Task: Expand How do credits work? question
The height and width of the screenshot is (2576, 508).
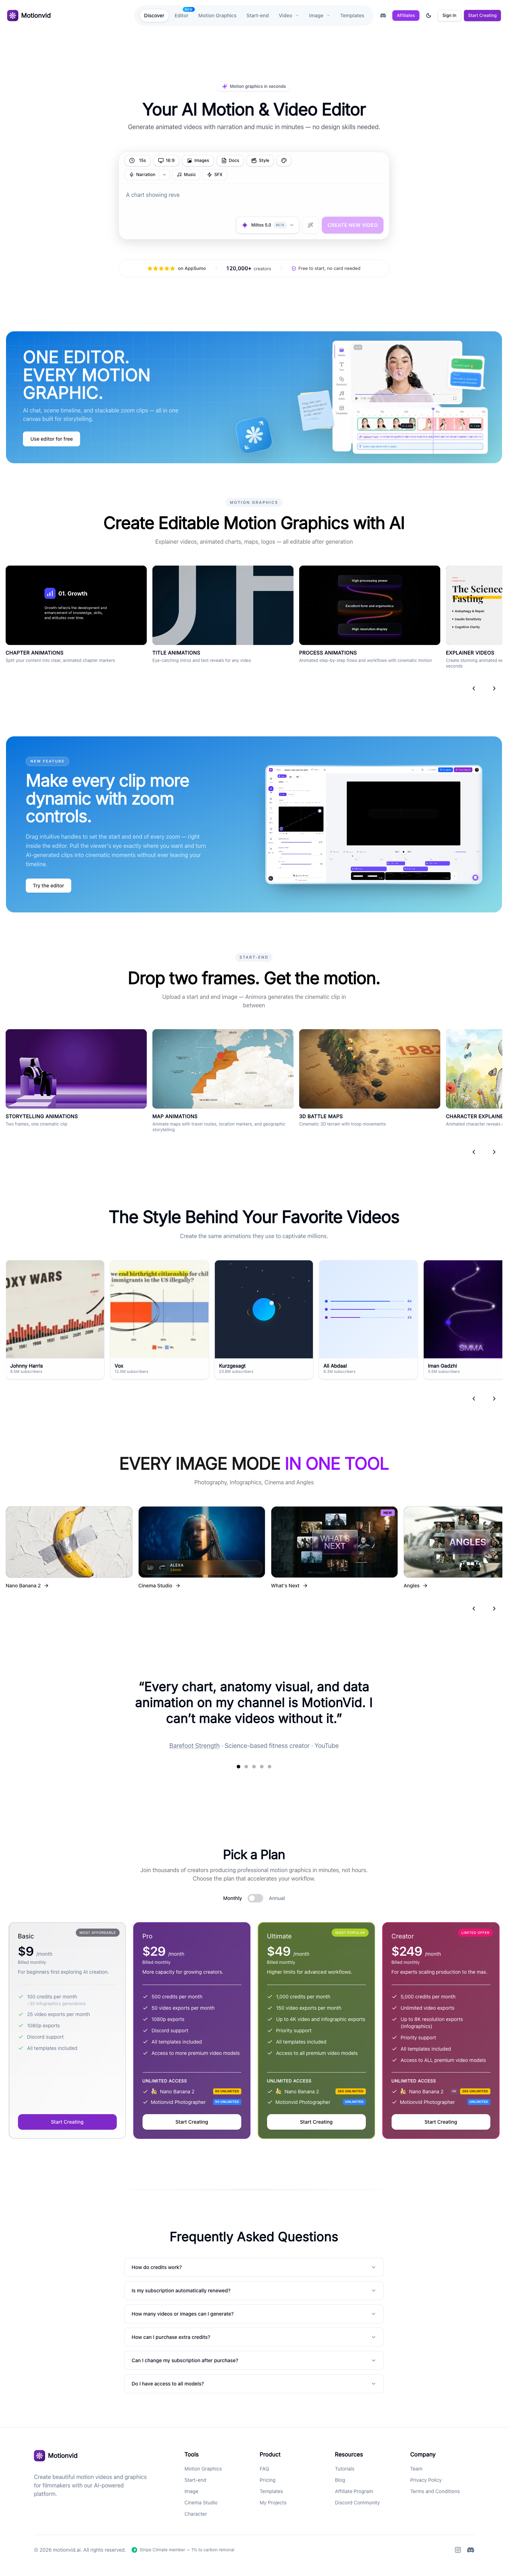Action: tap(254, 2267)
